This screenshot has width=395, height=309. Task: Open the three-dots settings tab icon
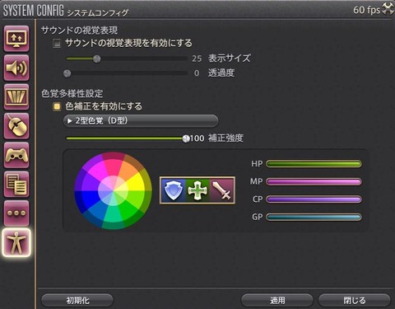(x=16, y=213)
